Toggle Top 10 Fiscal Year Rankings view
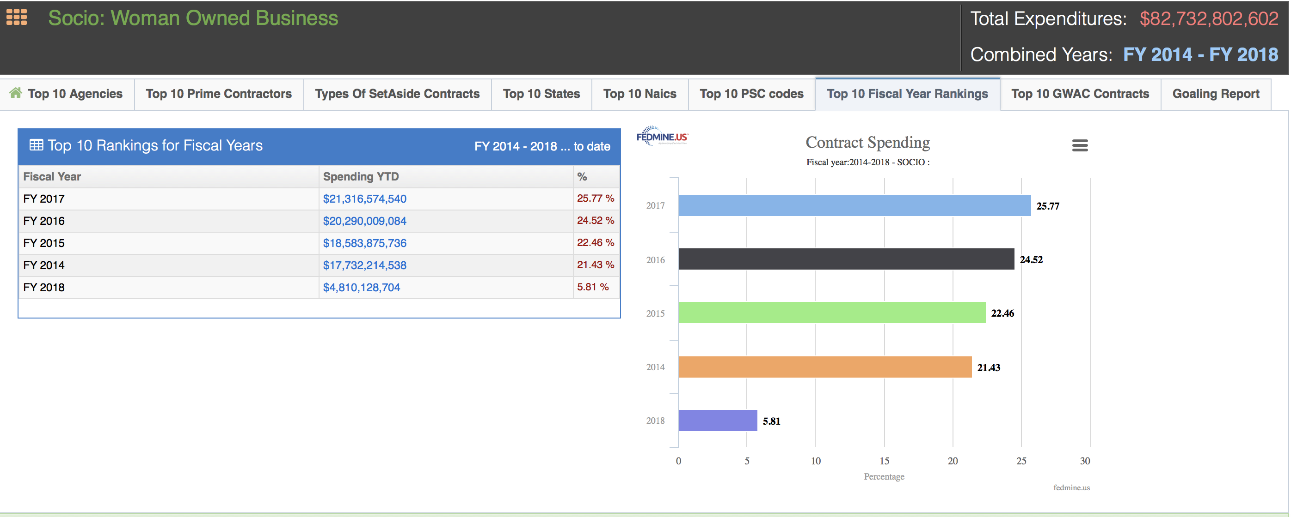Viewport: 1291px width, 517px height. (x=907, y=93)
